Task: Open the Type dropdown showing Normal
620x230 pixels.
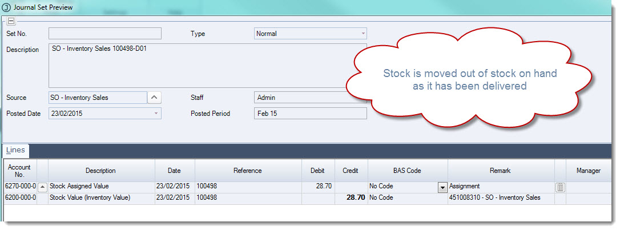Action: [311, 34]
